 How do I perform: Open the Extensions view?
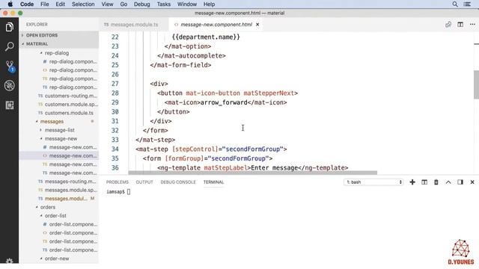click(x=10, y=105)
